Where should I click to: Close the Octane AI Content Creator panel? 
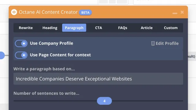[182, 12]
